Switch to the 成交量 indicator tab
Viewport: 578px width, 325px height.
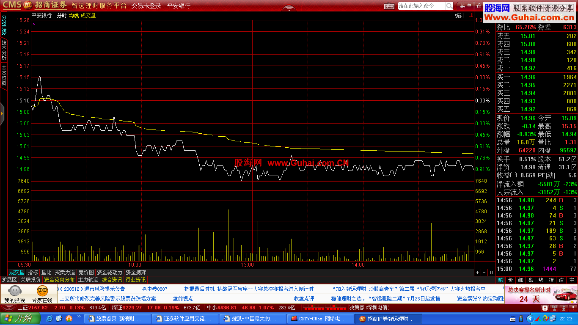[17, 273]
